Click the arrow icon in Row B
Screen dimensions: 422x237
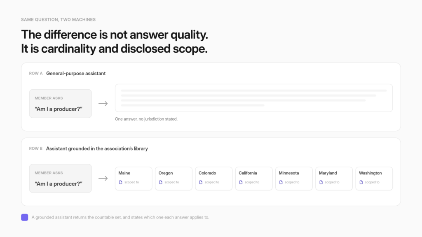(103, 178)
